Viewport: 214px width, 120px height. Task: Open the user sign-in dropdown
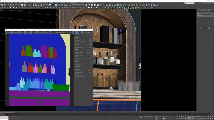coord(189,3)
